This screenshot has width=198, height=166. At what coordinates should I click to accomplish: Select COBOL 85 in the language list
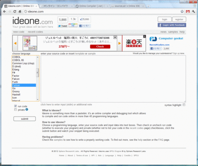(x=24, y=60)
